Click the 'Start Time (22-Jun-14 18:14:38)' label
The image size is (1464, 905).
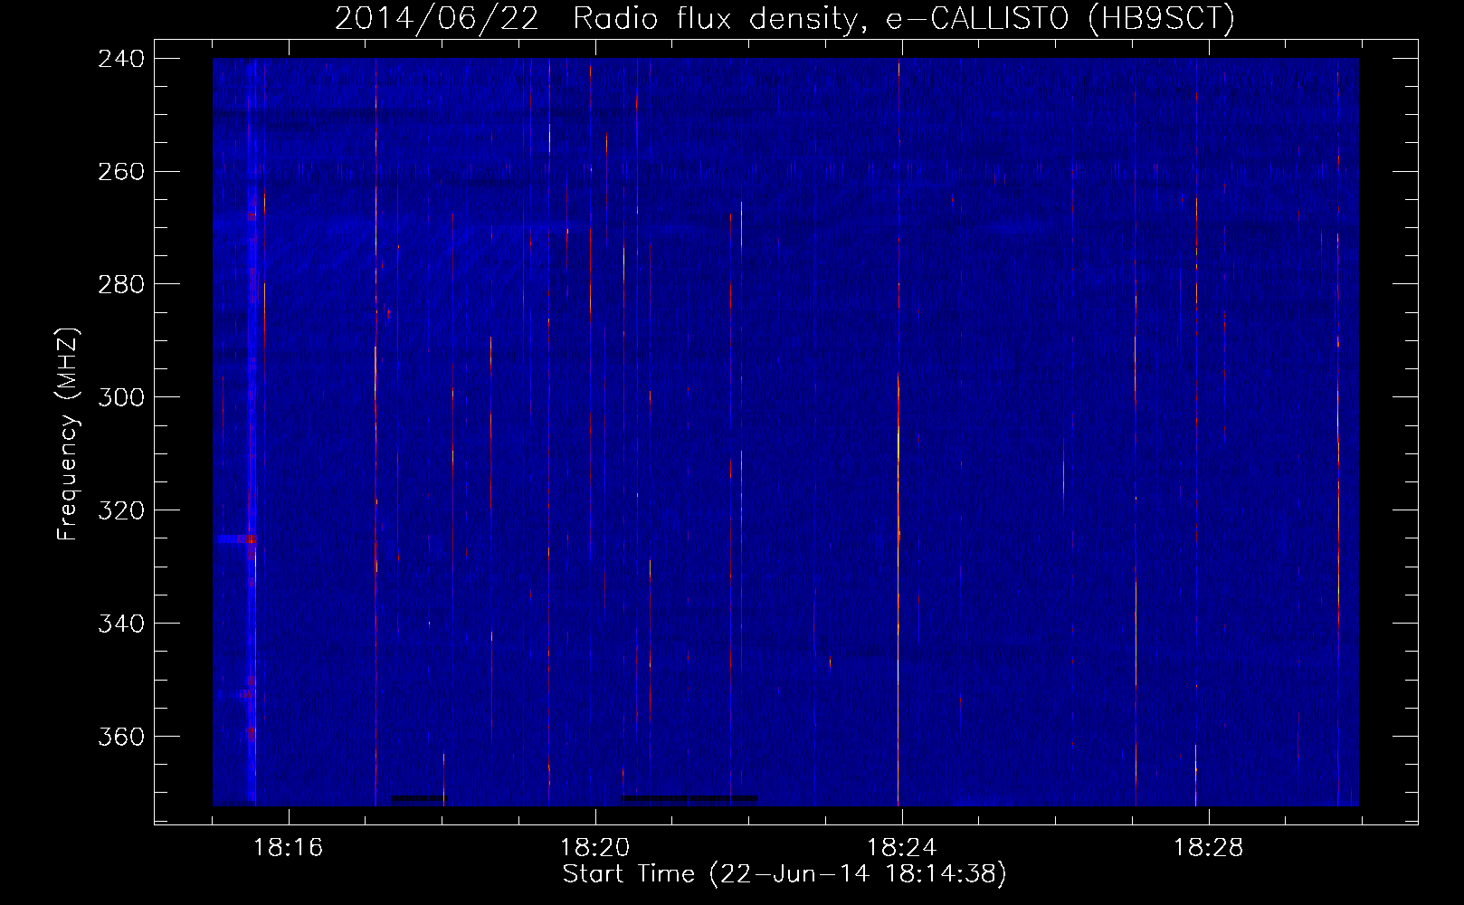tap(784, 874)
